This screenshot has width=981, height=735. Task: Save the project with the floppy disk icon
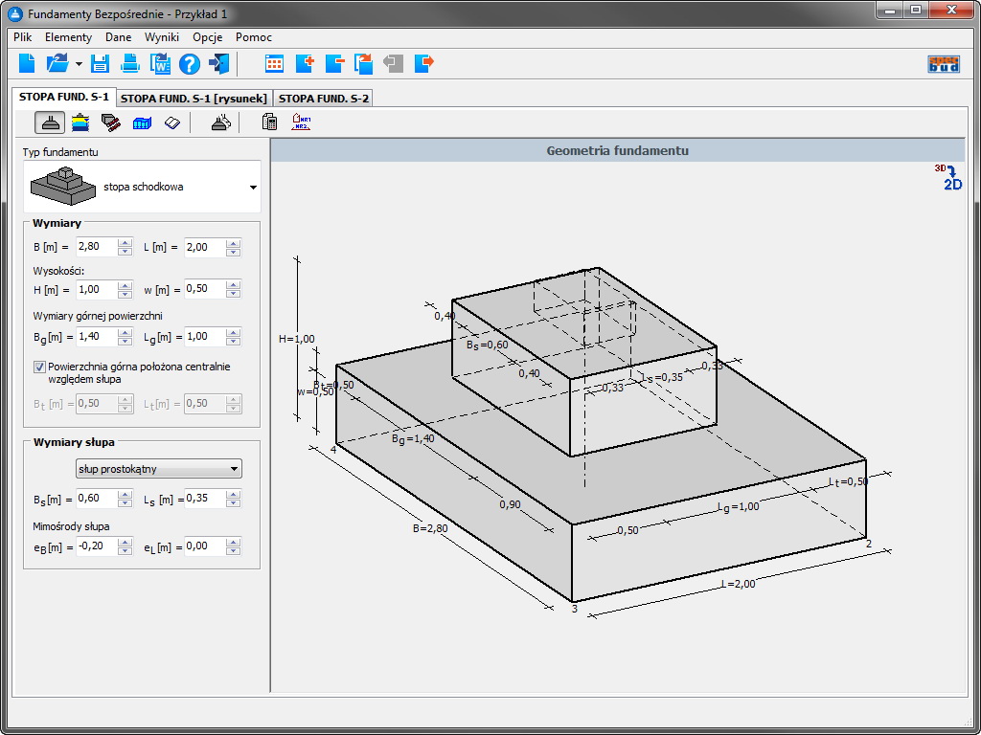point(100,64)
